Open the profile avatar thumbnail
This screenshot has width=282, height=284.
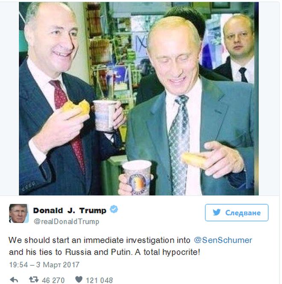click(19, 213)
